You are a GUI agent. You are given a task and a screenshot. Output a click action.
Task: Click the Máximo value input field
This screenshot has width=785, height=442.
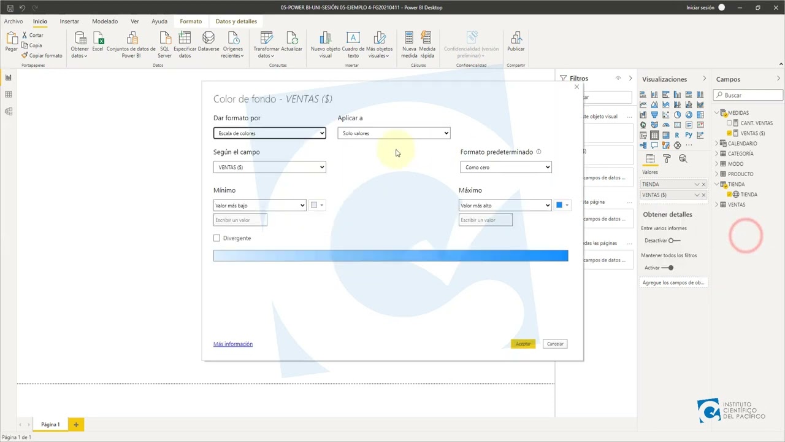[486, 220]
